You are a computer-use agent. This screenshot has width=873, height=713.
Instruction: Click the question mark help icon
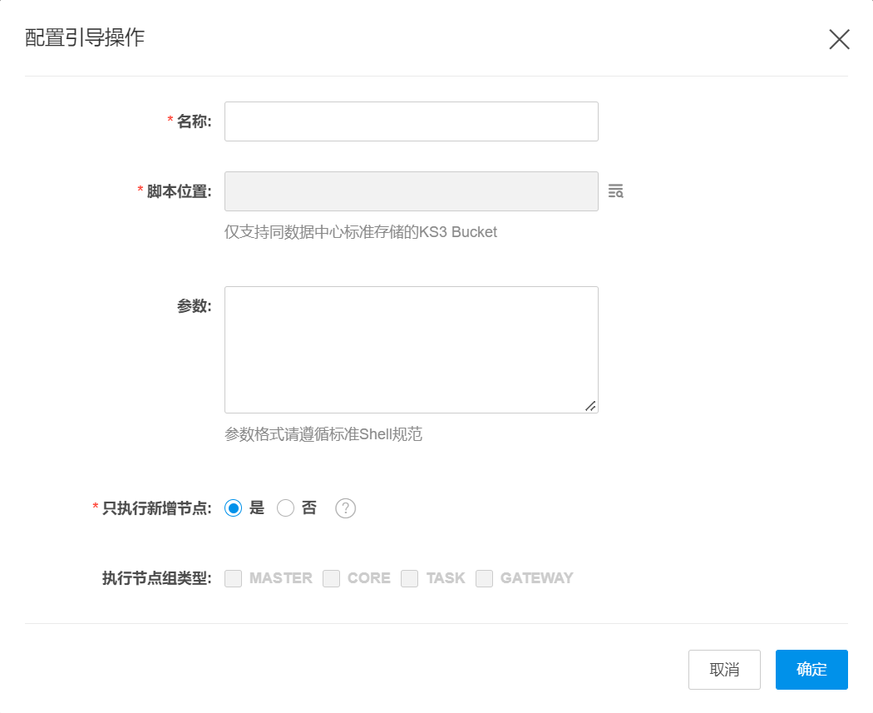[x=345, y=508]
